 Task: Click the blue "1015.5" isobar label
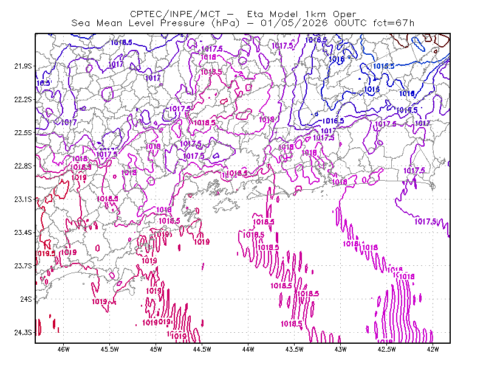click(383, 66)
